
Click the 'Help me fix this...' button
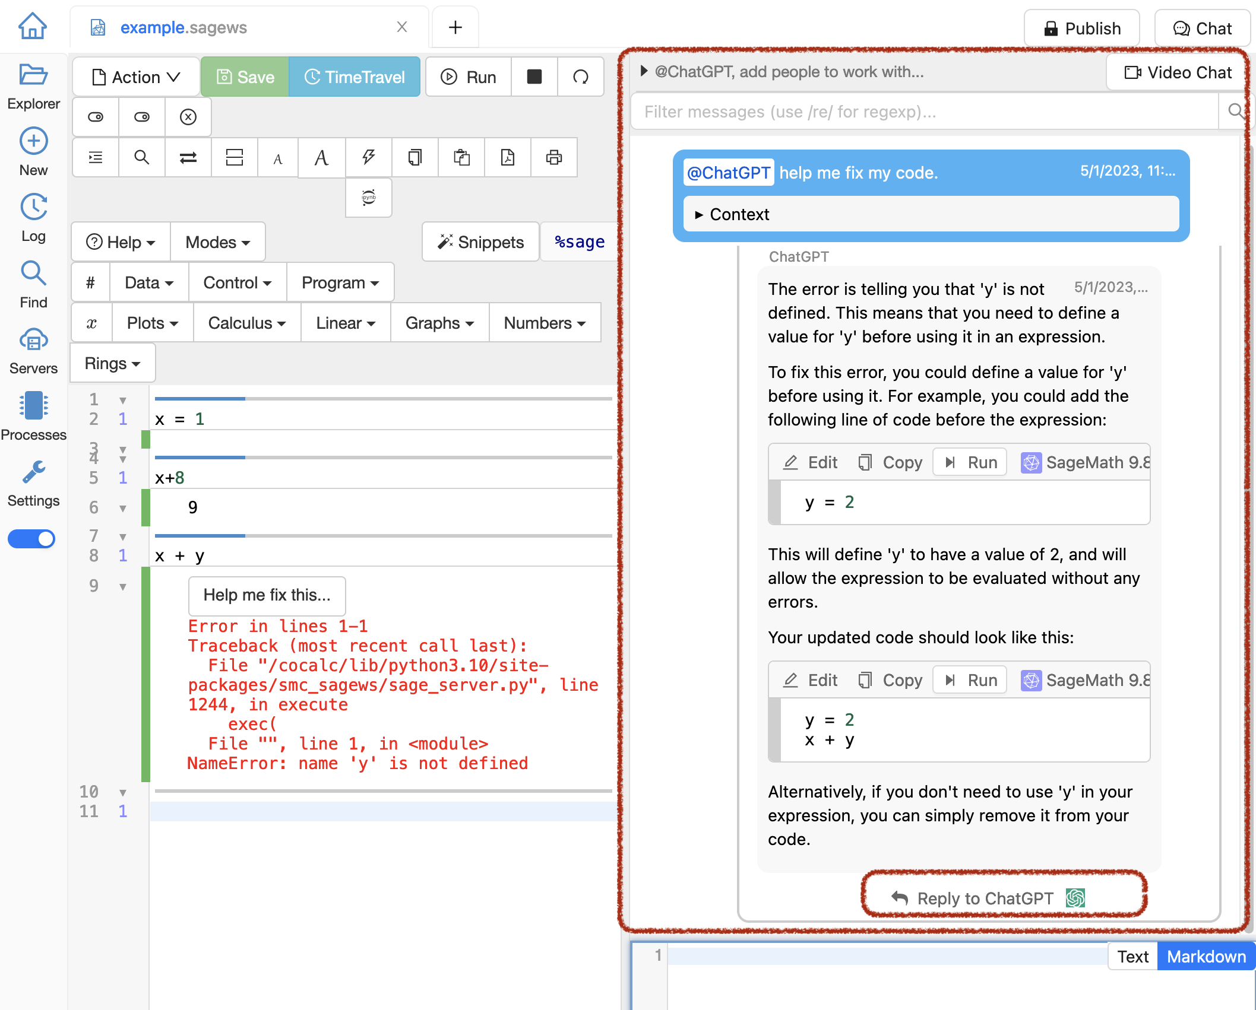point(267,596)
